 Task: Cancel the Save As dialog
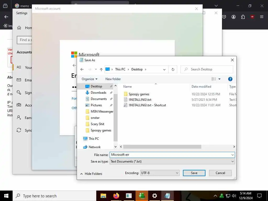click(x=220, y=173)
